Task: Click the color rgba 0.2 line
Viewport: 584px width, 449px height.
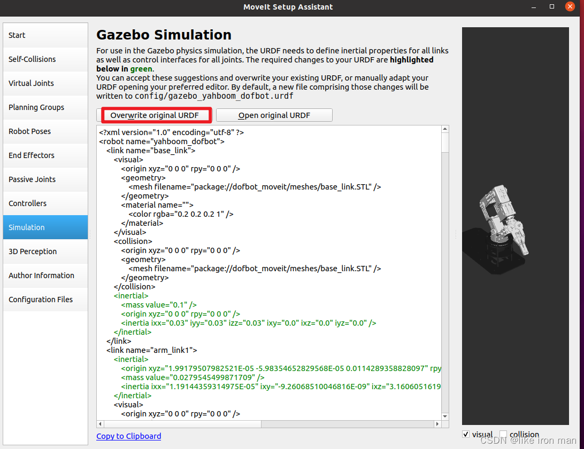Action: (x=181, y=214)
